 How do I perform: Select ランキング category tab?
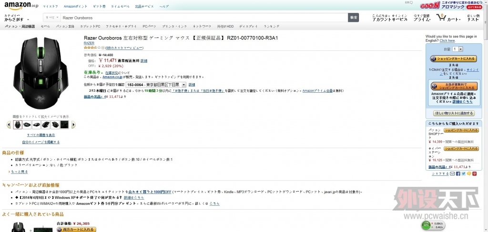click(x=271, y=27)
